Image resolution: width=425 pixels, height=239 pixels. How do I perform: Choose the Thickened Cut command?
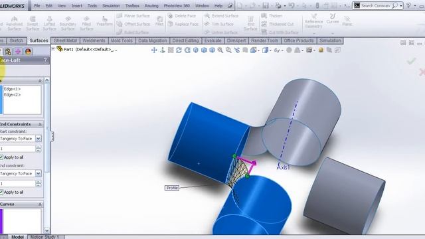point(278,24)
